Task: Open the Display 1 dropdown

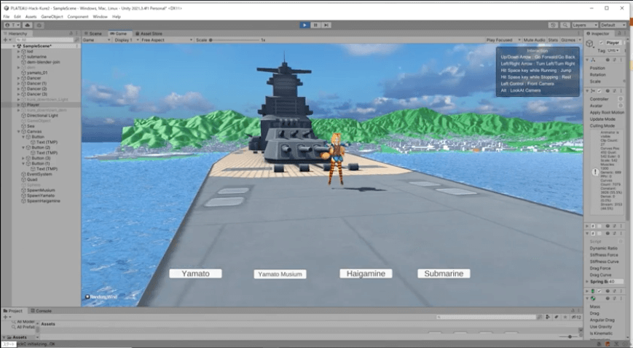Action: pos(126,40)
